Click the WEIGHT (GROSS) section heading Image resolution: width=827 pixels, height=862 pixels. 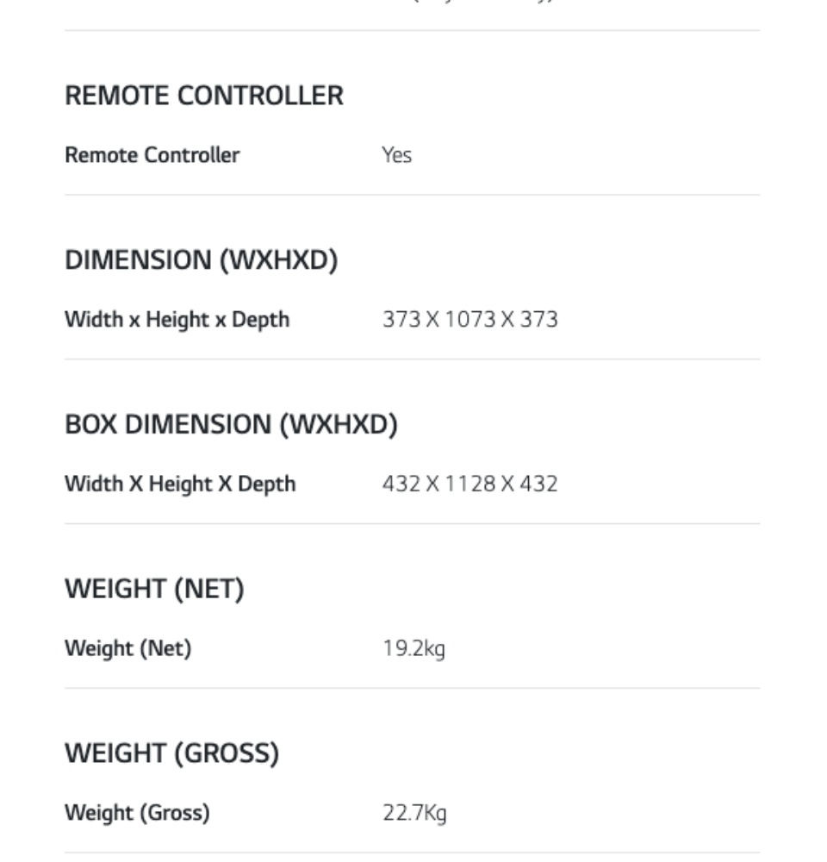pyautogui.click(x=171, y=754)
